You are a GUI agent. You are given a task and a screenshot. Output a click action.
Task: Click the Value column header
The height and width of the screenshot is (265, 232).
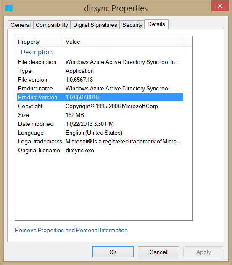click(x=123, y=42)
